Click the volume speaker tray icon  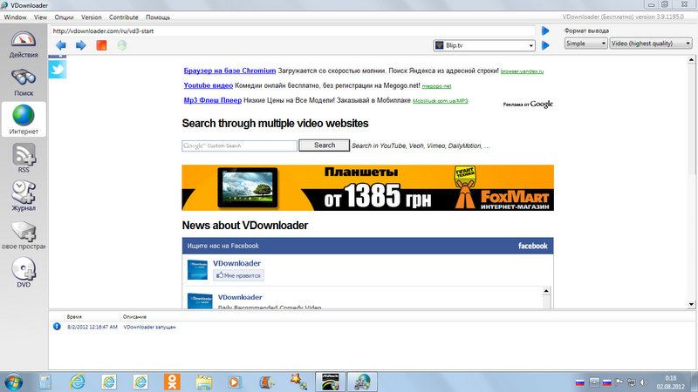(x=644, y=382)
